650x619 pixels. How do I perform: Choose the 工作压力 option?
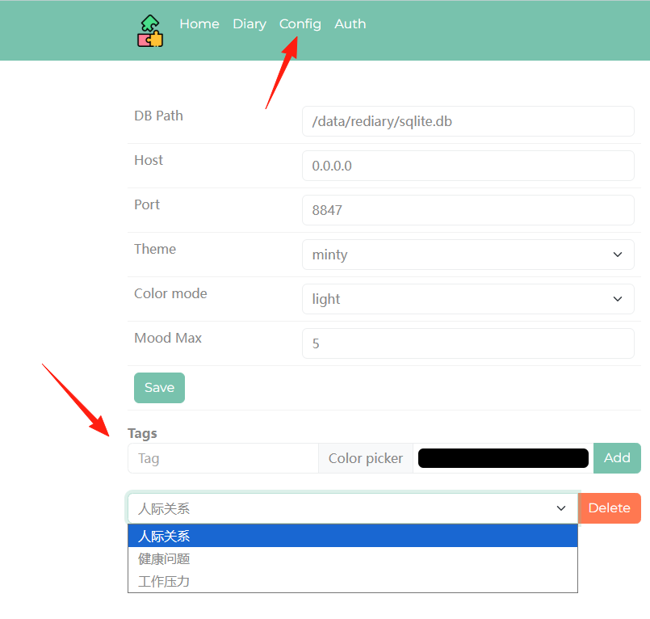tap(353, 581)
